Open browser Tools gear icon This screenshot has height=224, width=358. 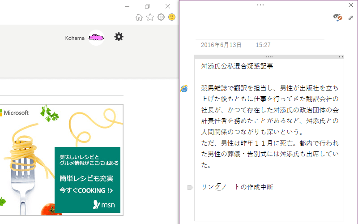point(161,17)
